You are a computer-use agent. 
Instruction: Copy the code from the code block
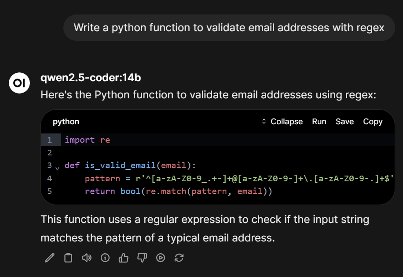pyautogui.click(x=373, y=122)
